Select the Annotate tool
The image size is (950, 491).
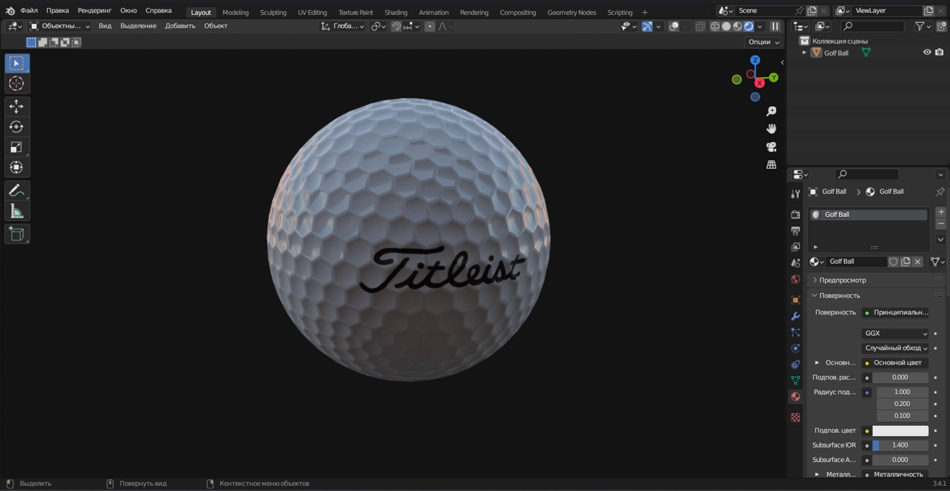(x=17, y=190)
